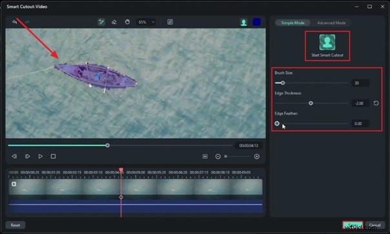Maximize the Smart Cutout window
Screen dimensions: 390x234
369,6
